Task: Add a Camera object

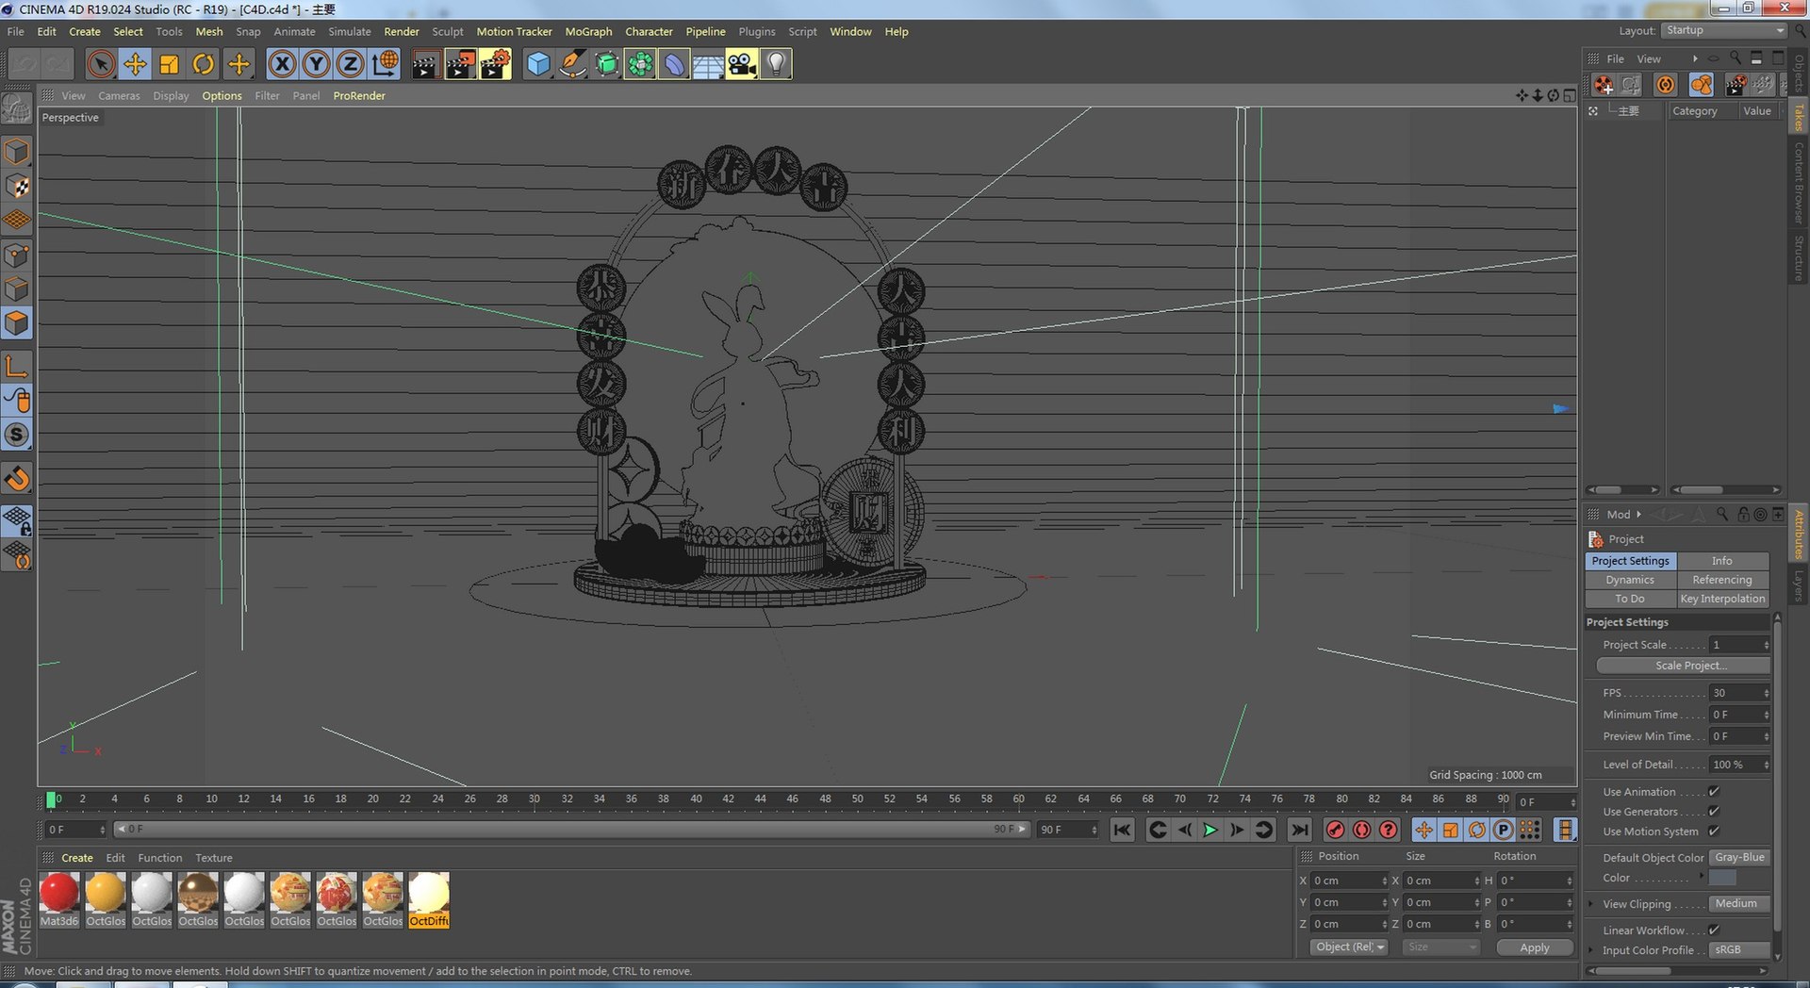Action: click(x=742, y=64)
